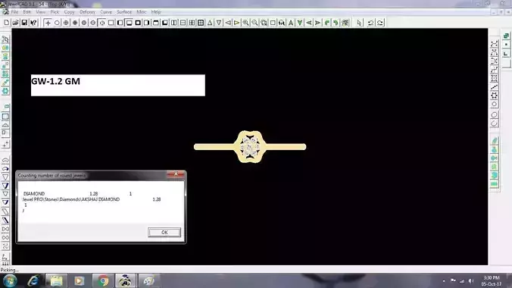Click the upward triangle view icon
The height and width of the screenshot is (288, 512).
click(x=210, y=23)
